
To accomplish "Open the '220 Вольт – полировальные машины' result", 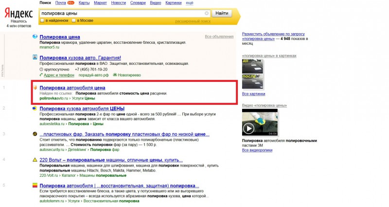I will pos(111,160).
